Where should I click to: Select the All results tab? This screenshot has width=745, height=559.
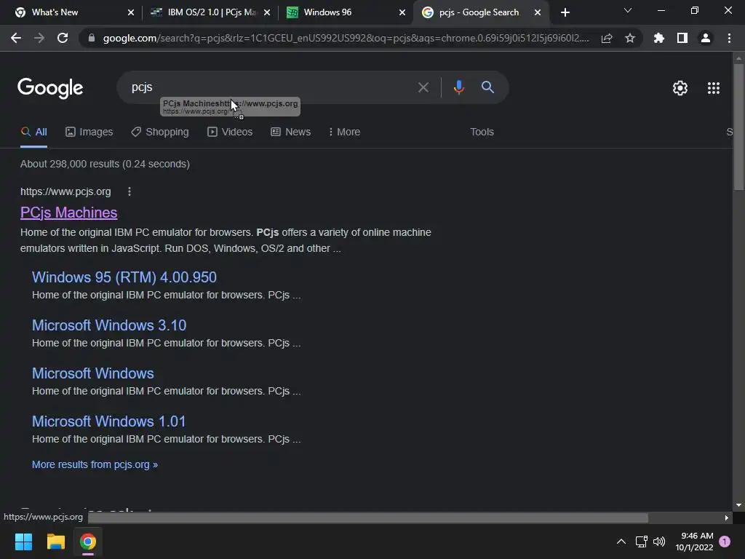(33, 132)
